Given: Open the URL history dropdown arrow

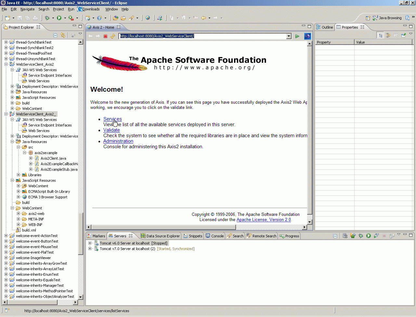Looking at the screenshot, I should click(289, 36).
